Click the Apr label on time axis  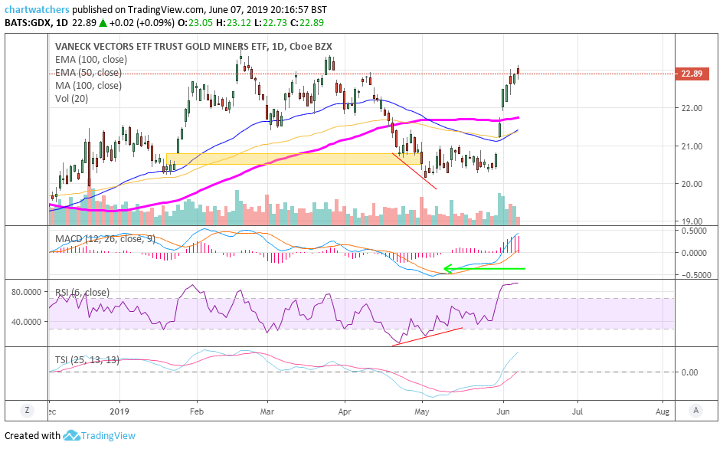click(345, 411)
